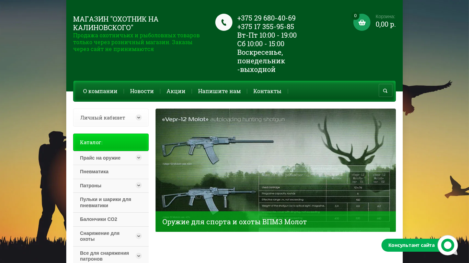Open the Пневматика catalog category

(111, 172)
